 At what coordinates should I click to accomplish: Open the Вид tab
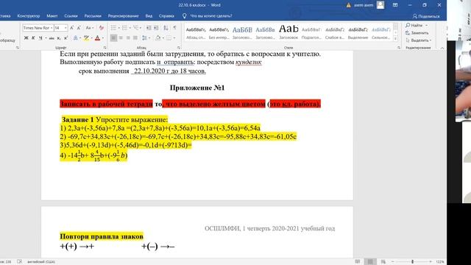coord(149,16)
